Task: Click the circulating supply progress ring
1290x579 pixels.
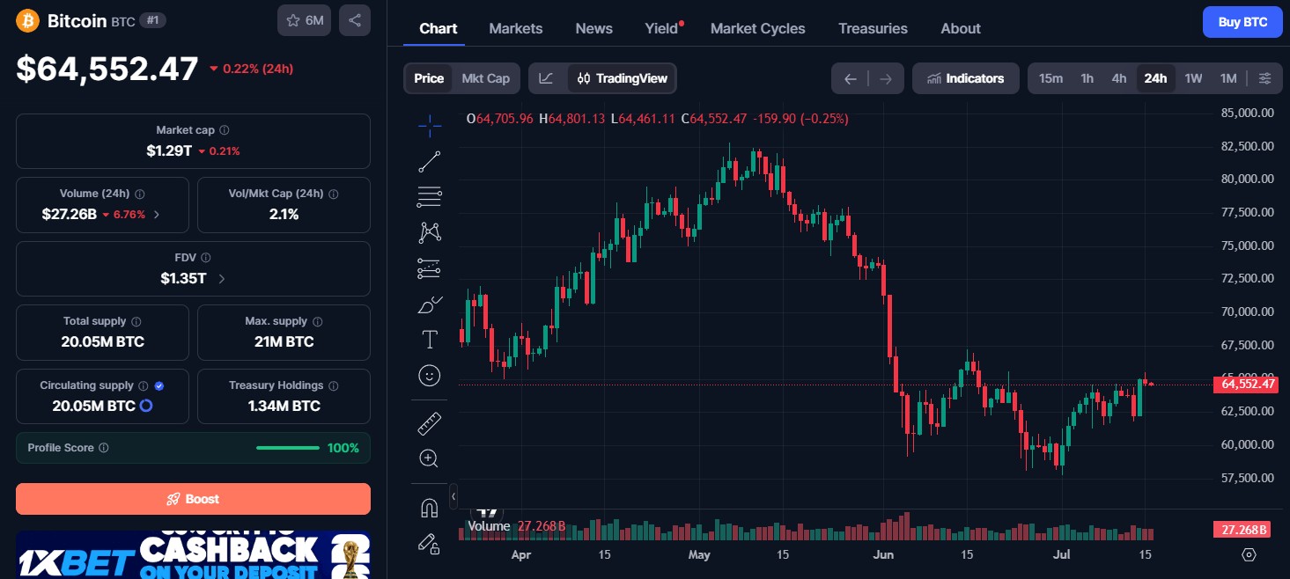Action: (146, 406)
